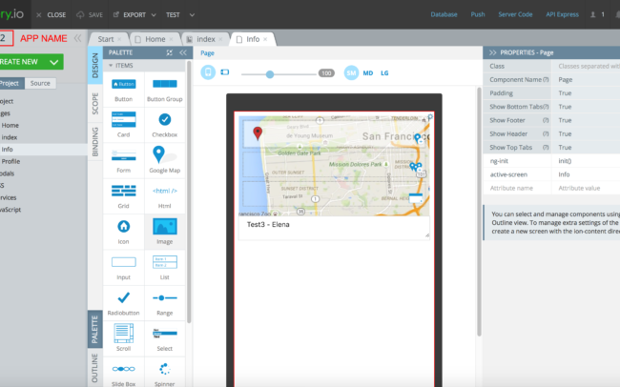620x387 pixels.
Task: Pick the Slide Box palette component
Action: [x=123, y=374]
